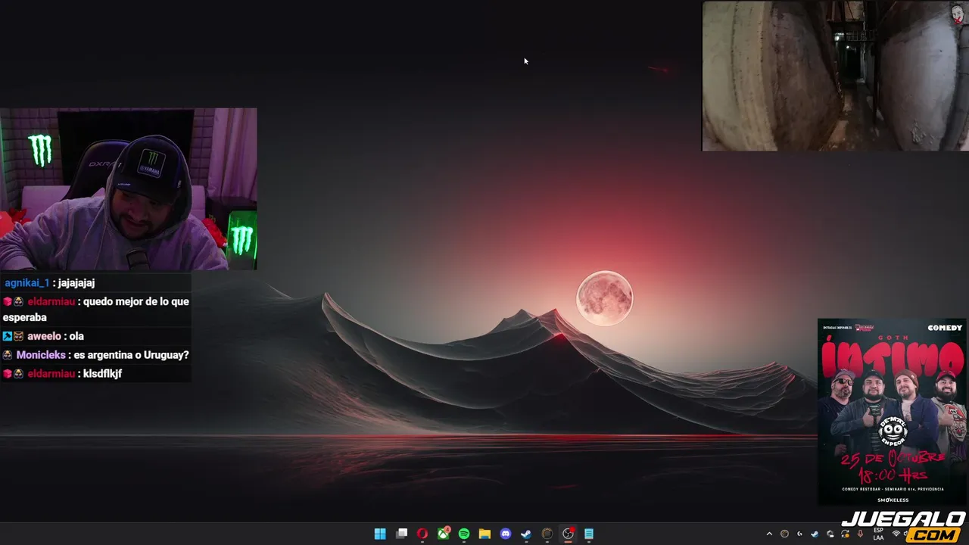Click the INTIMO comedy poster image

(893, 412)
